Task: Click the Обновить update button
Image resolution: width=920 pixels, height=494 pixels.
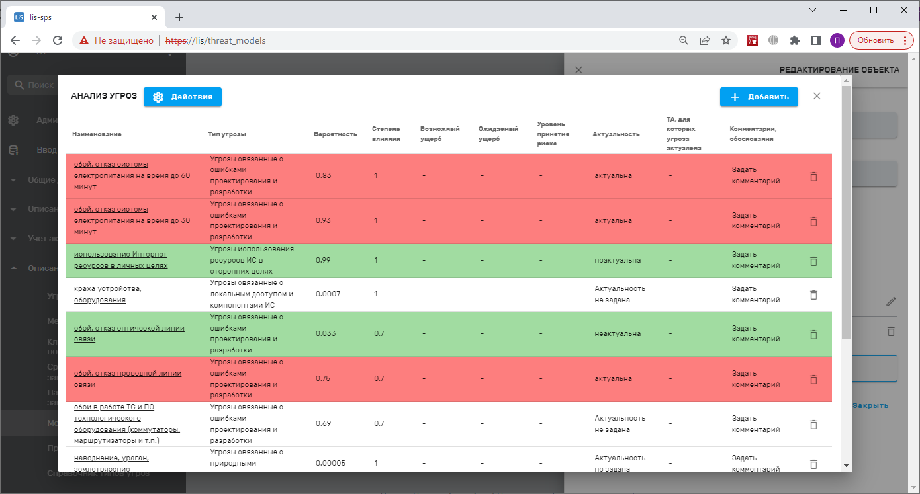Action: (x=881, y=40)
